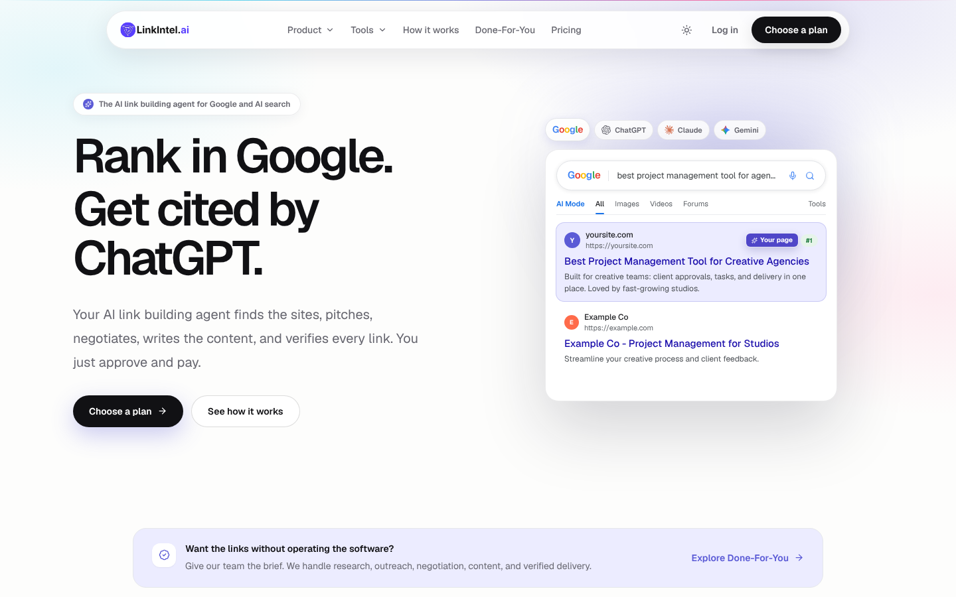Click the https://example.com URL text

point(619,328)
